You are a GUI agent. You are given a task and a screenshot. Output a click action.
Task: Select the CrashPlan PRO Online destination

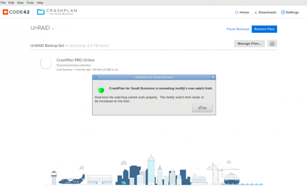76,60
